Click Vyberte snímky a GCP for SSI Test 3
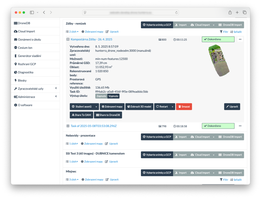Viewport: 261px width, 199px height. point(157,155)
